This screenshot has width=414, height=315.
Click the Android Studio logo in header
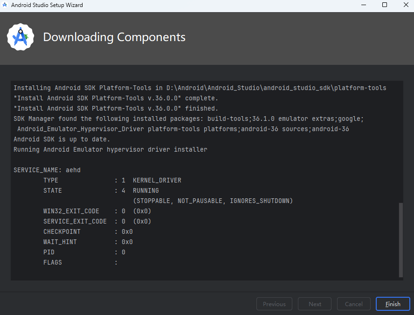tap(21, 37)
